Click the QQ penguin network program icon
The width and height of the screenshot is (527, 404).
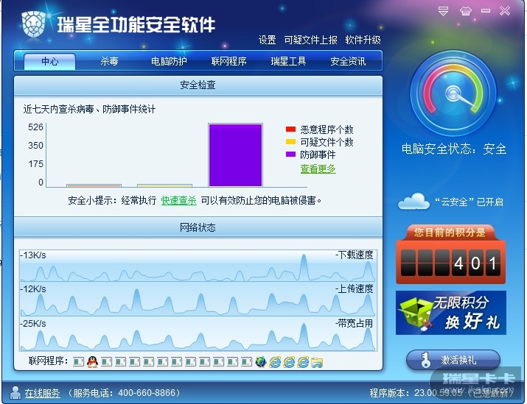tap(92, 362)
